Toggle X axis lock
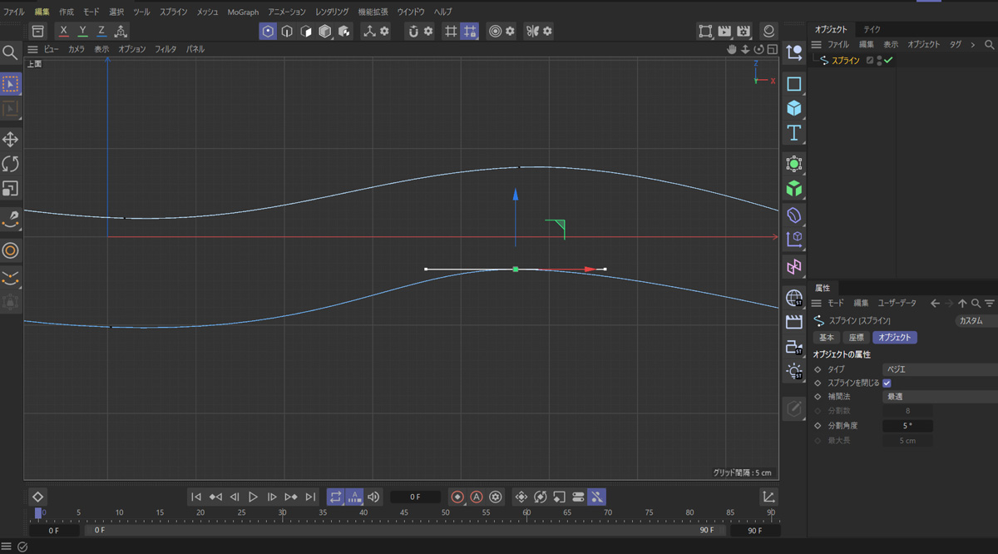 click(x=64, y=32)
